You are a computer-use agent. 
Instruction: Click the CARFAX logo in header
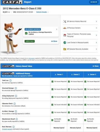click(x=12, y=2)
